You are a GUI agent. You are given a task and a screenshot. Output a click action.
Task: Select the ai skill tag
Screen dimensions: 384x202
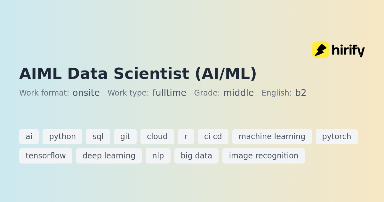(x=29, y=137)
